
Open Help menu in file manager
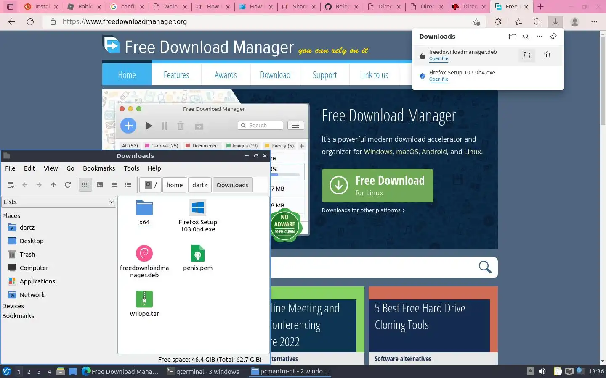154,168
